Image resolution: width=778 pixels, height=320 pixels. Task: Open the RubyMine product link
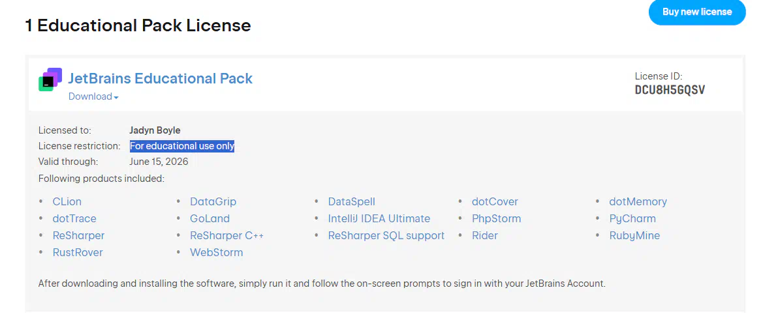click(x=634, y=235)
